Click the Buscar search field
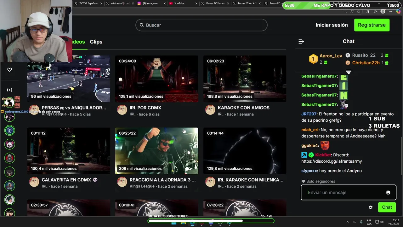 click(201, 25)
